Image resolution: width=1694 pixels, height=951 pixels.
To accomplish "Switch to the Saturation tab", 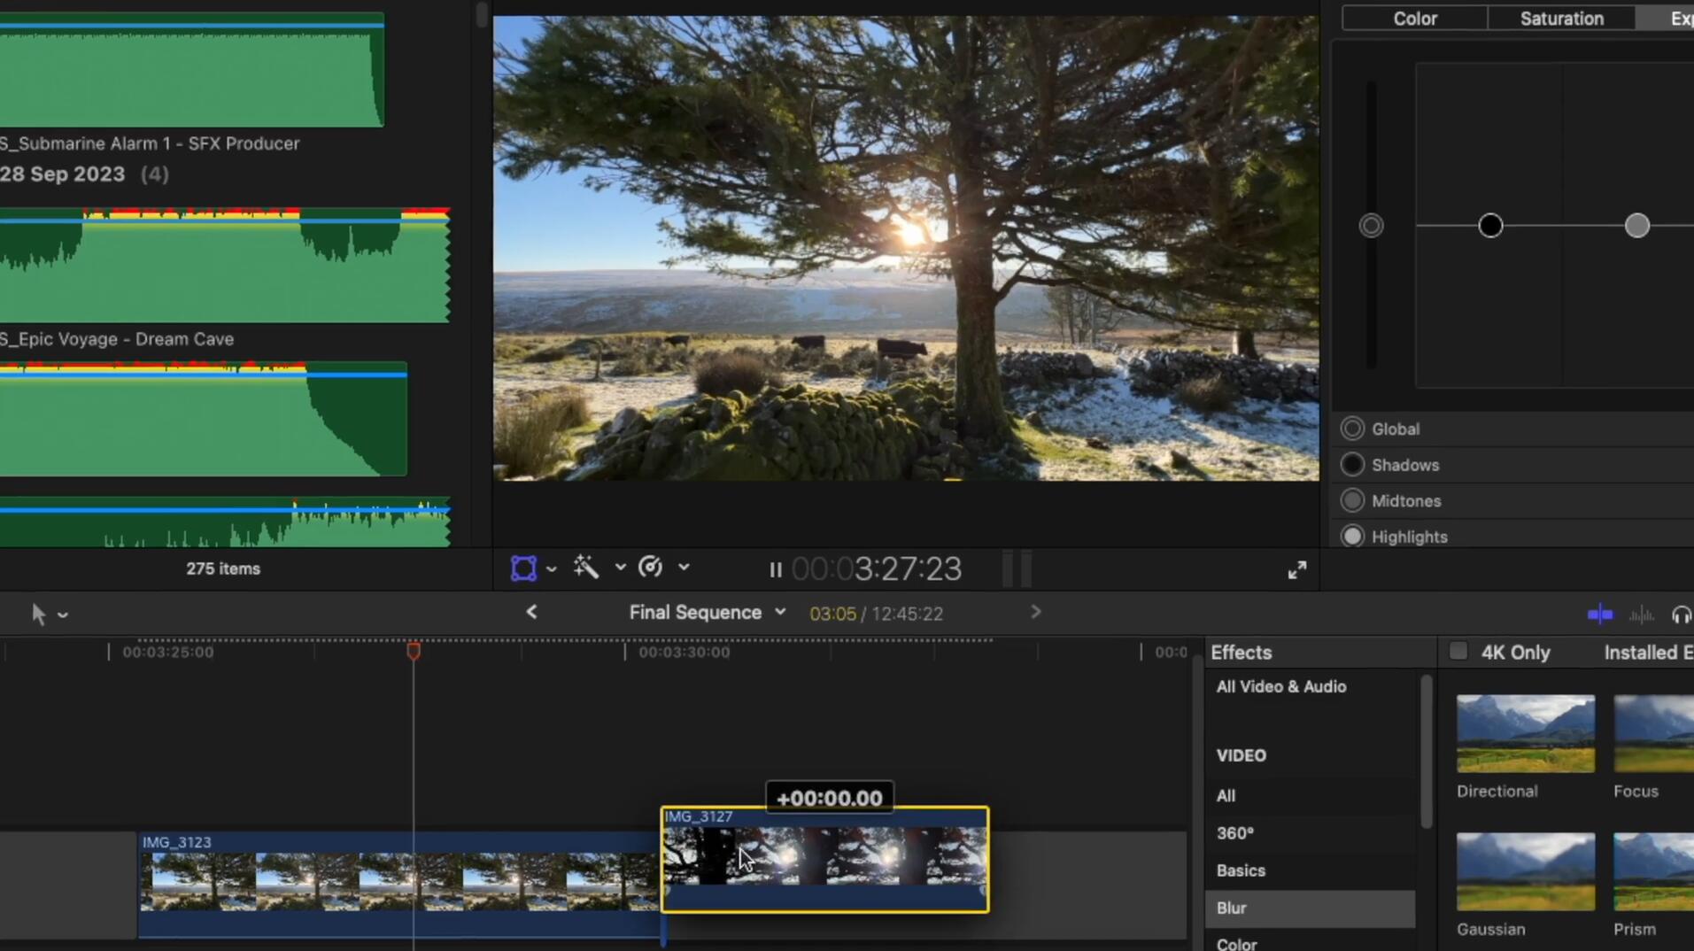I will point(1561,19).
